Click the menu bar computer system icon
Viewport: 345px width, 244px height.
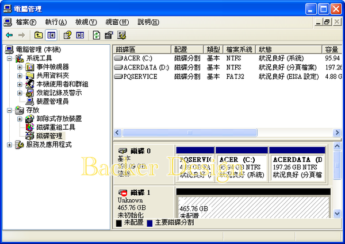click(x=7, y=22)
